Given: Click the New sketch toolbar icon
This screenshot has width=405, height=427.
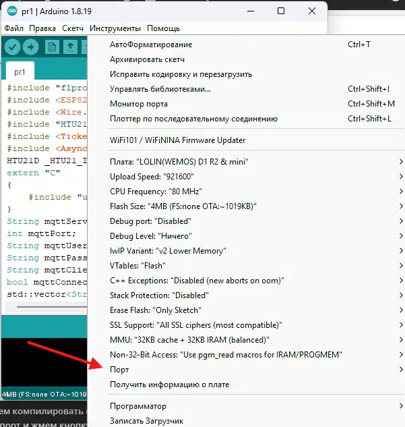Looking at the screenshot, I should (x=52, y=47).
